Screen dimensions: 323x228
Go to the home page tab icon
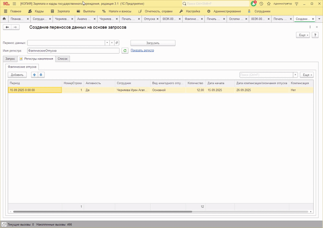pos(4,19)
